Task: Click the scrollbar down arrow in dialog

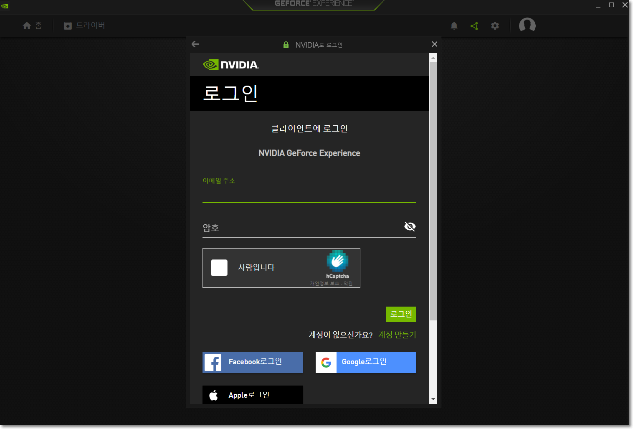Action: [433, 399]
